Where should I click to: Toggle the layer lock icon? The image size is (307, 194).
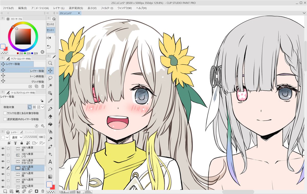pyautogui.click(x=21, y=143)
